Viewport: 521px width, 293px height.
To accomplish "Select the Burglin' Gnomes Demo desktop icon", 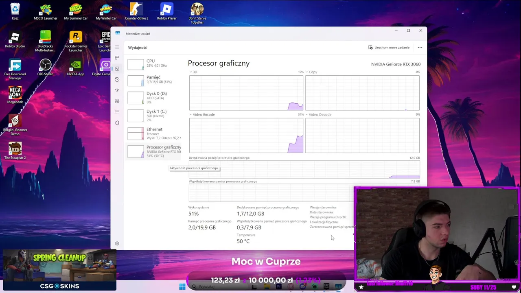I will click(15, 125).
